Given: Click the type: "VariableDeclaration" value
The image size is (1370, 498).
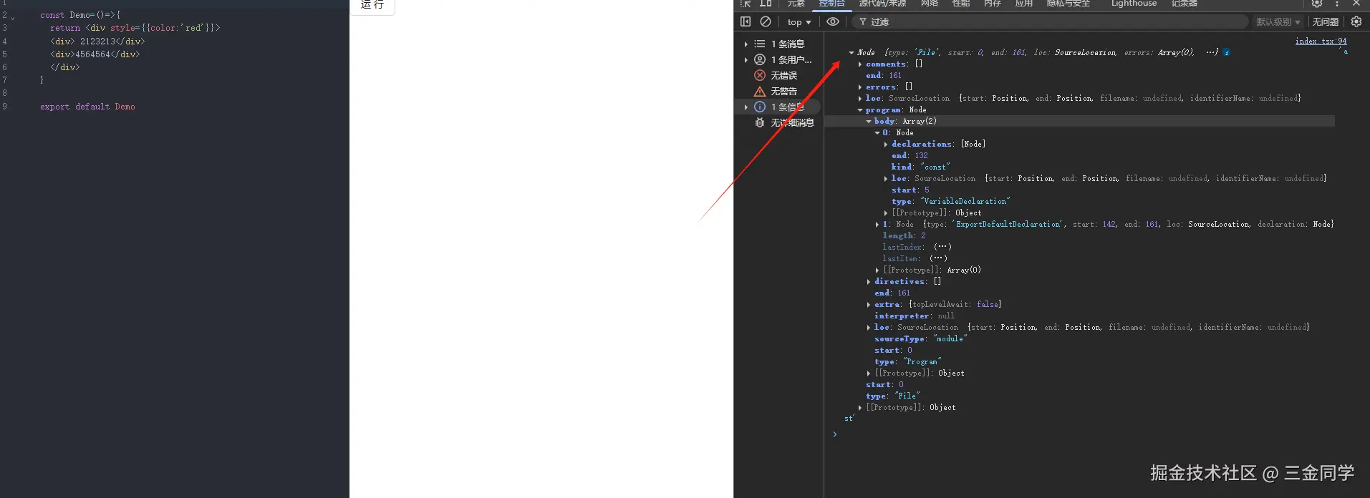Looking at the screenshot, I should tap(965, 201).
